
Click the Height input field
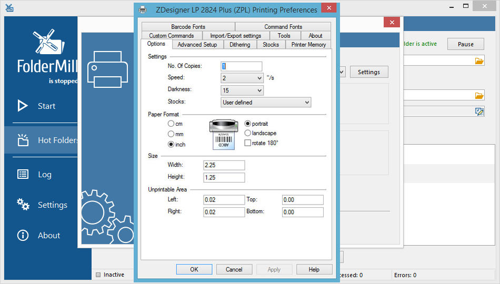pos(224,178)
